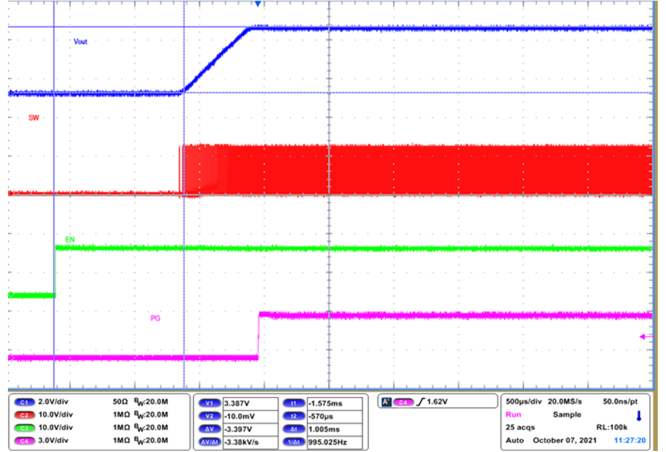Select the Sample acquisition mode label
The width and height of the screenshot is (666, 452).
click(x=567, y=415)
